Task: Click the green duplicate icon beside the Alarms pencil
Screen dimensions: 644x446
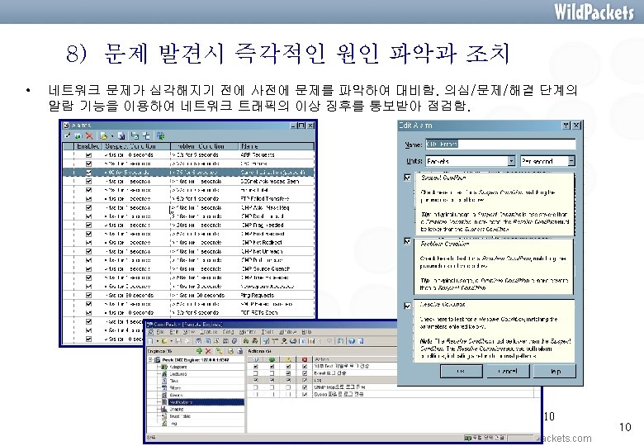Action: pyautogui.click(x=78, y=135)
